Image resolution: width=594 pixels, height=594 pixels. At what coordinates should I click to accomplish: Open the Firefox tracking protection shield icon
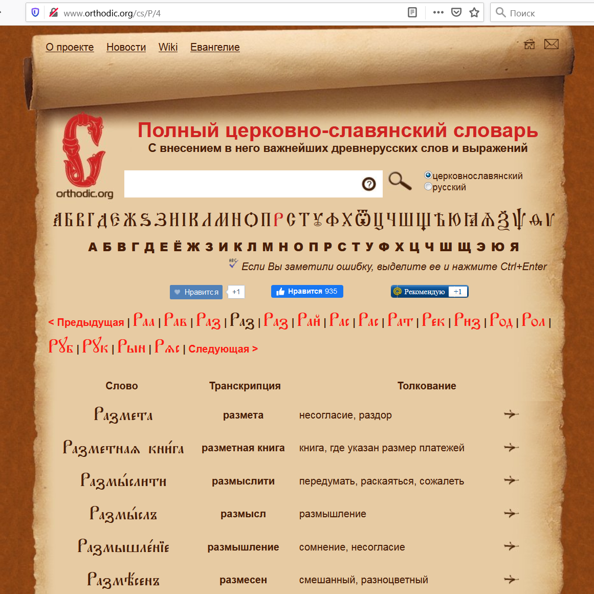[x=35, y=13]
